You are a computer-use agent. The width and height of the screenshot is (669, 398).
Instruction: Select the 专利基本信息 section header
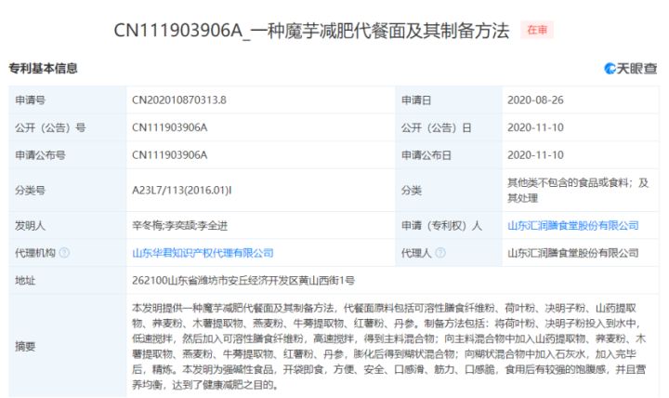44,68
